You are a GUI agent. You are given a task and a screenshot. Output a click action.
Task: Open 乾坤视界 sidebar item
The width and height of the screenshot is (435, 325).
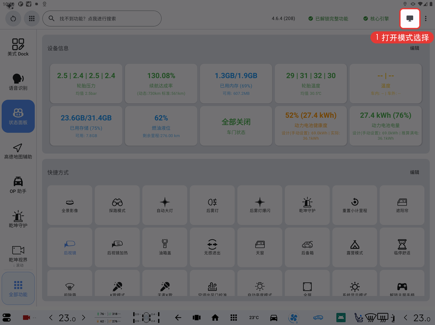pyautogui.click(x=18, y=254)
